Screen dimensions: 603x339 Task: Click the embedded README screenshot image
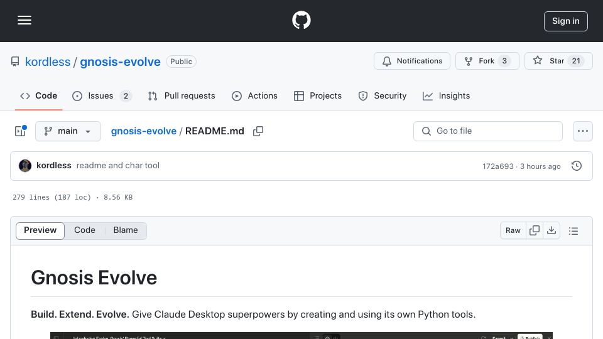tap(301, 335)
